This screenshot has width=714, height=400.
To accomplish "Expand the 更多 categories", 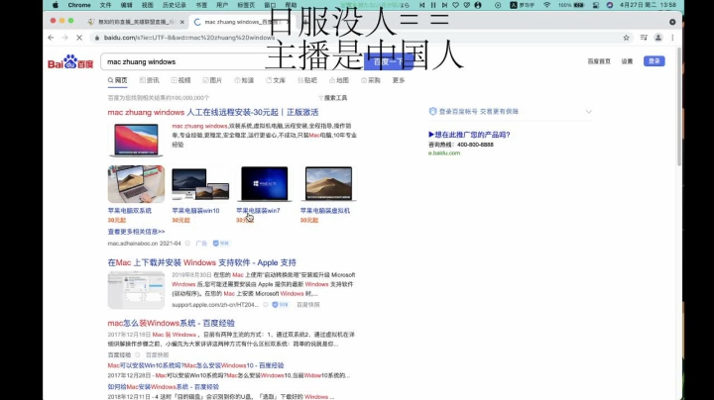I will 399,80.
